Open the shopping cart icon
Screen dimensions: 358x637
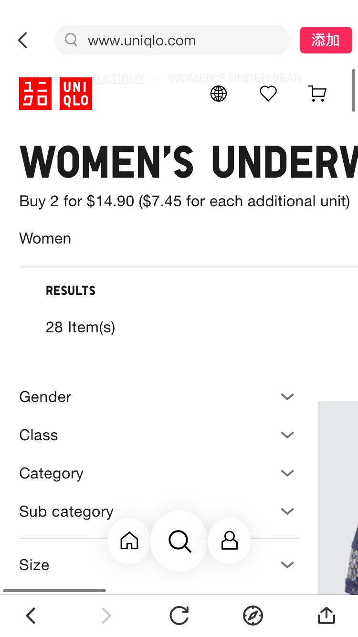317,94
